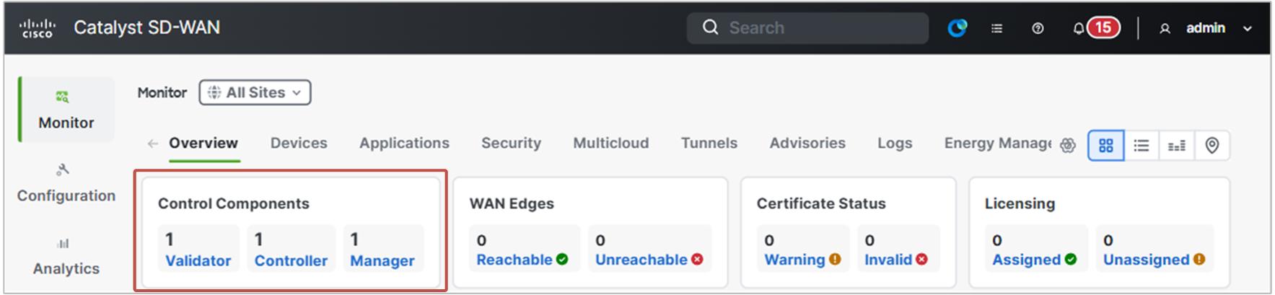Click the search magnifier icon
1275x295 pixels.
tap(711, 27)
